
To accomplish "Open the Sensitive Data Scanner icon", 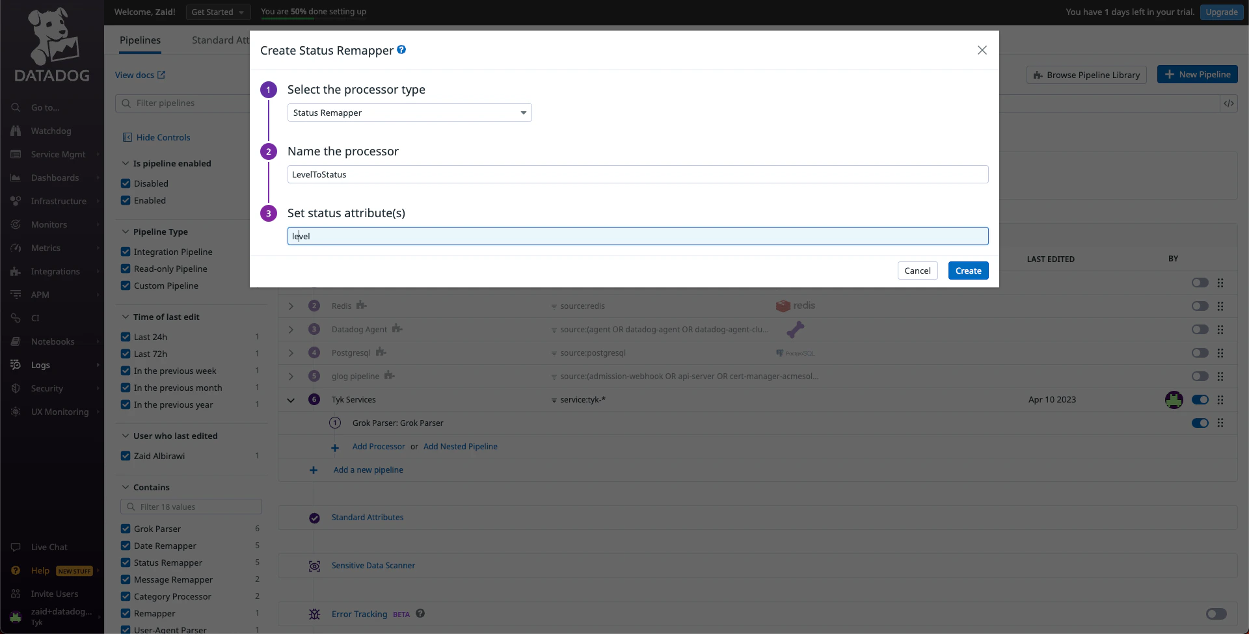I will coord(314,566).
